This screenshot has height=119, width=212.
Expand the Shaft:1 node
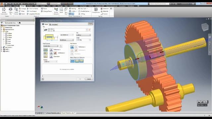[x=2, y=49]
